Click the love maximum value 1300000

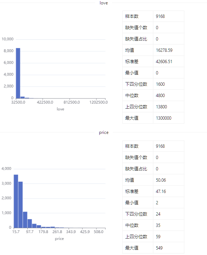164,118
